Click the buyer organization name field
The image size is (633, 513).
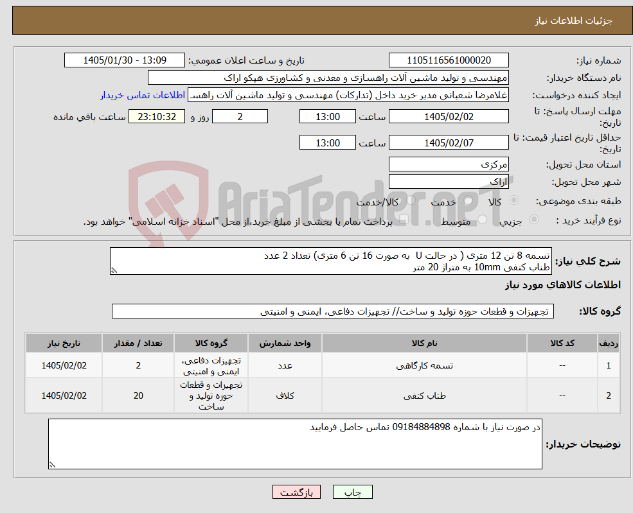328,78
